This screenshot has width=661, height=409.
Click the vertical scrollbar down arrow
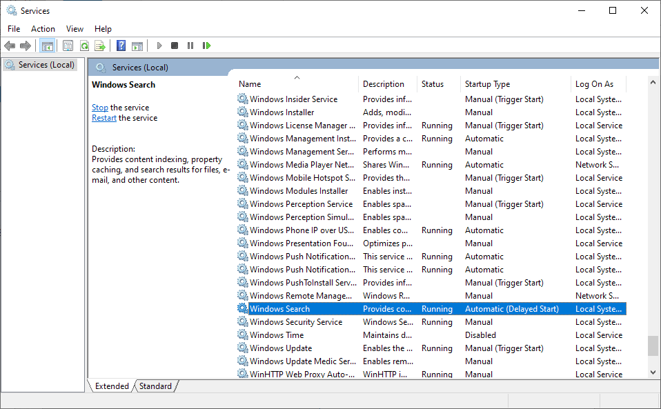pyautogui.click(x=653, y=372)
